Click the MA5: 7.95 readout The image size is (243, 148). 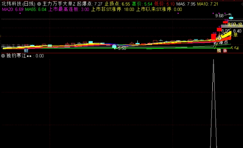tap(186, 4)
